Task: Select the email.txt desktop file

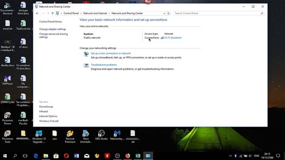Action: click(8, 25)
